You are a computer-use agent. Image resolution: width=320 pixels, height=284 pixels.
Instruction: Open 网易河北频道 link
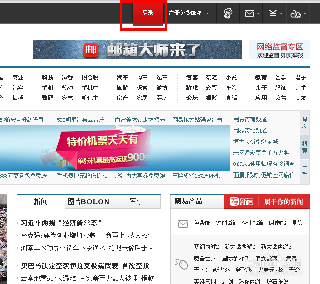tap(250, 130)
